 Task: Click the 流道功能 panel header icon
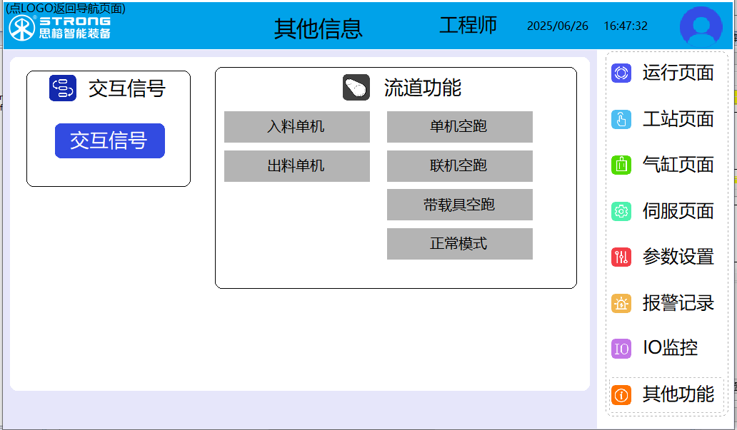(x=356, y=88)
